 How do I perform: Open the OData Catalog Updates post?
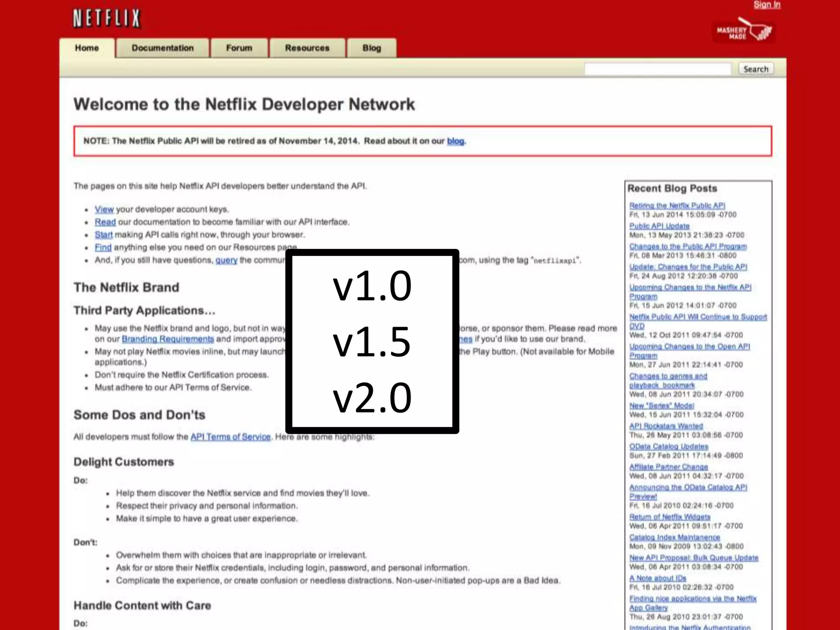tap(669, 446)
